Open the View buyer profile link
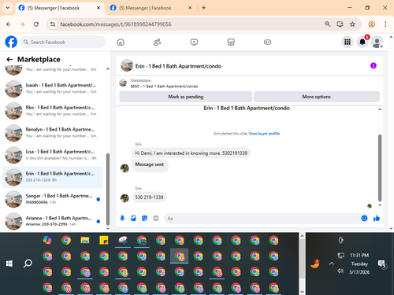This screenshot has width=394, height=295. (264, 134)
